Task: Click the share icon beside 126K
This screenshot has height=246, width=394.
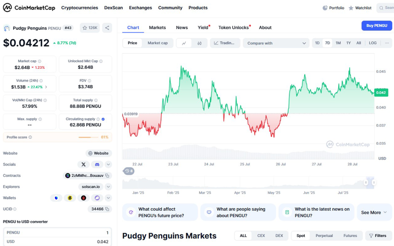Action: pyautogui.click(x=107, y=28)
